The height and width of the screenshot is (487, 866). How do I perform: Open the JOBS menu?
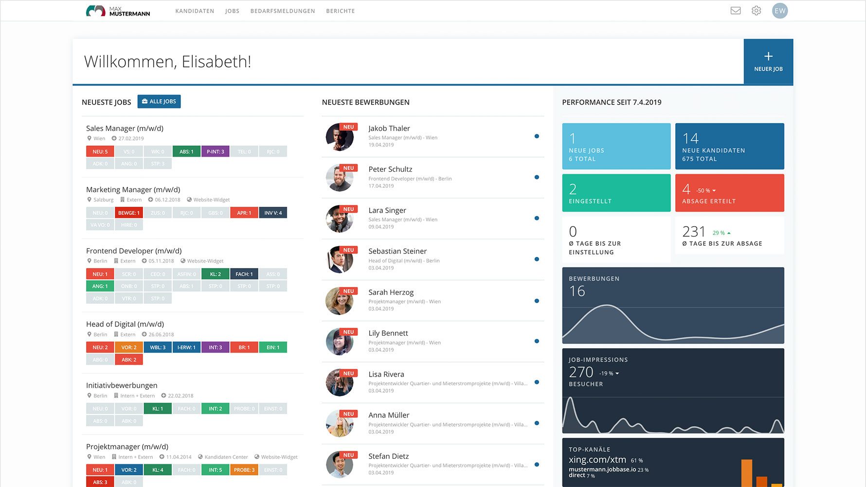click(x=232, y=11)
